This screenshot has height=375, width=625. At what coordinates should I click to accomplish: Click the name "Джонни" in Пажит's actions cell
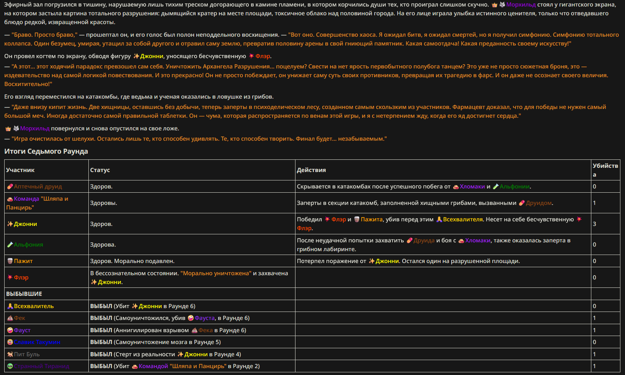pyautogui.click(x=387, y=261)
